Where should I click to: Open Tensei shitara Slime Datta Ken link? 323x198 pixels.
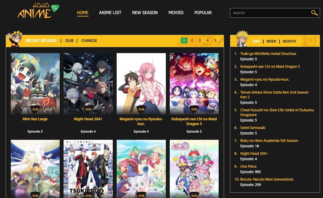(x=274, y=94)
